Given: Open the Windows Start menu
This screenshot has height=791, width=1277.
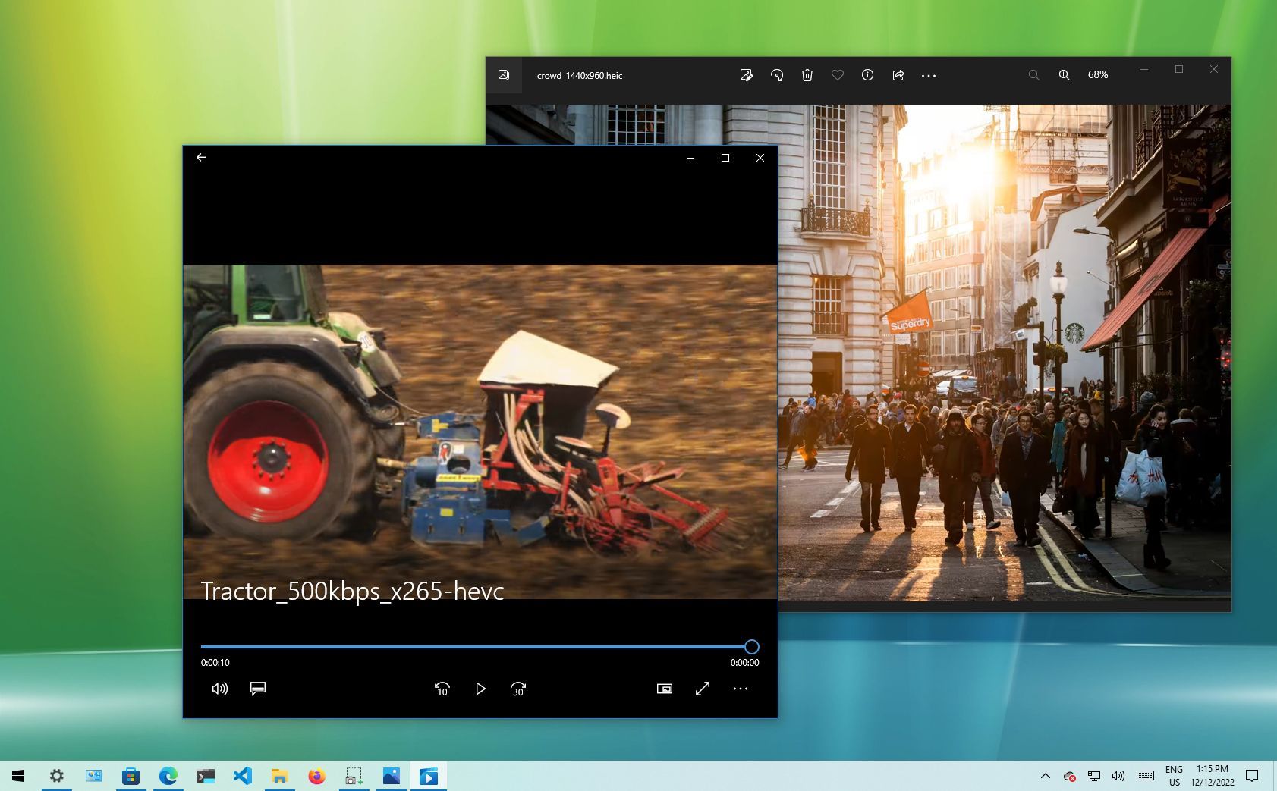Looking at the screenshot, I should (x=19, y=776).
